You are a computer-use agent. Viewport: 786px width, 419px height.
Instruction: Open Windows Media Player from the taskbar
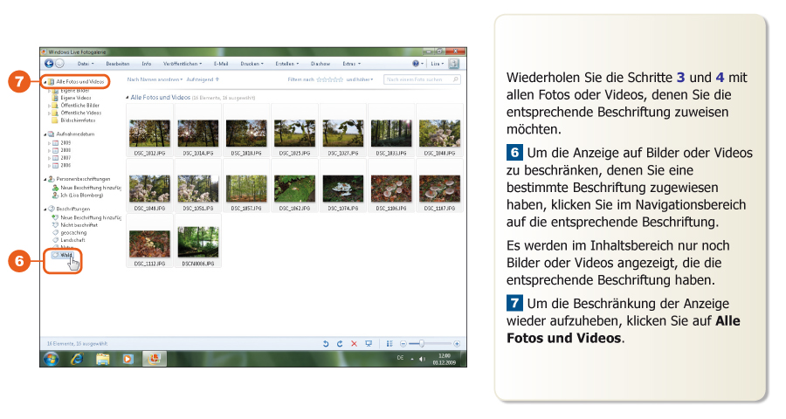tap(128, 359)
